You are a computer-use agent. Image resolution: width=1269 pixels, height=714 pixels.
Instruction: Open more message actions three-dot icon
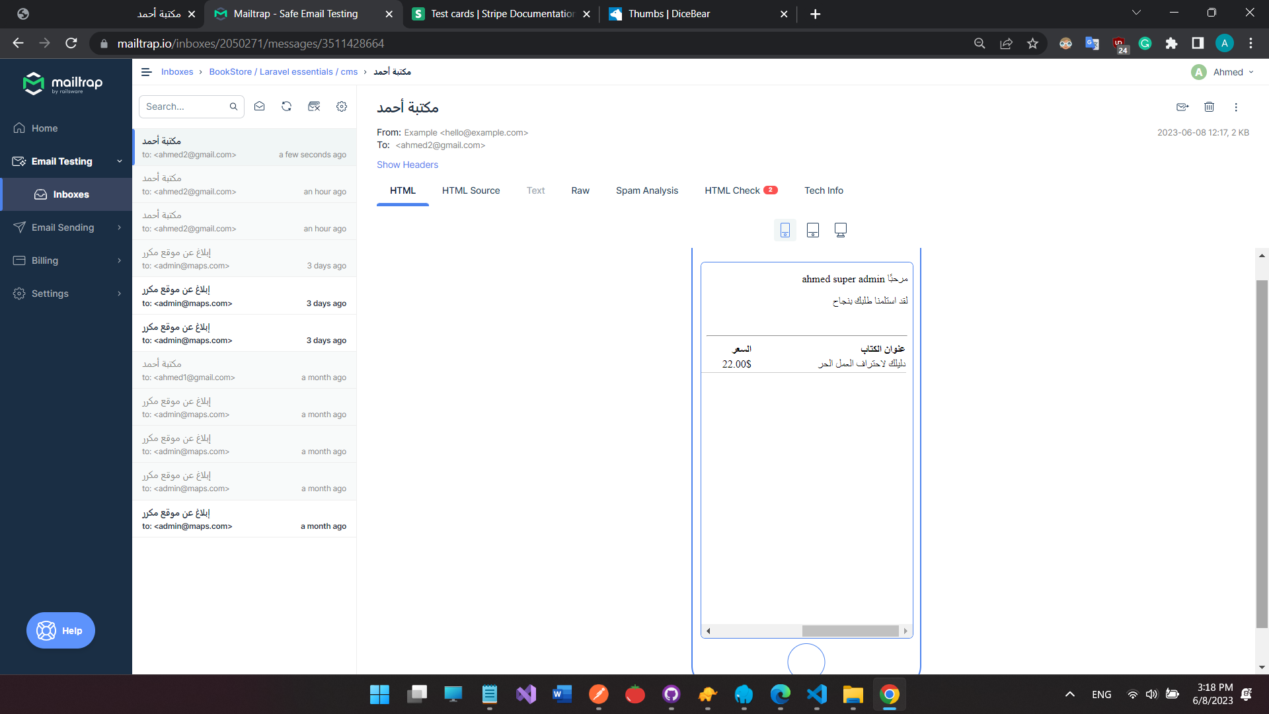point(1236,107)
